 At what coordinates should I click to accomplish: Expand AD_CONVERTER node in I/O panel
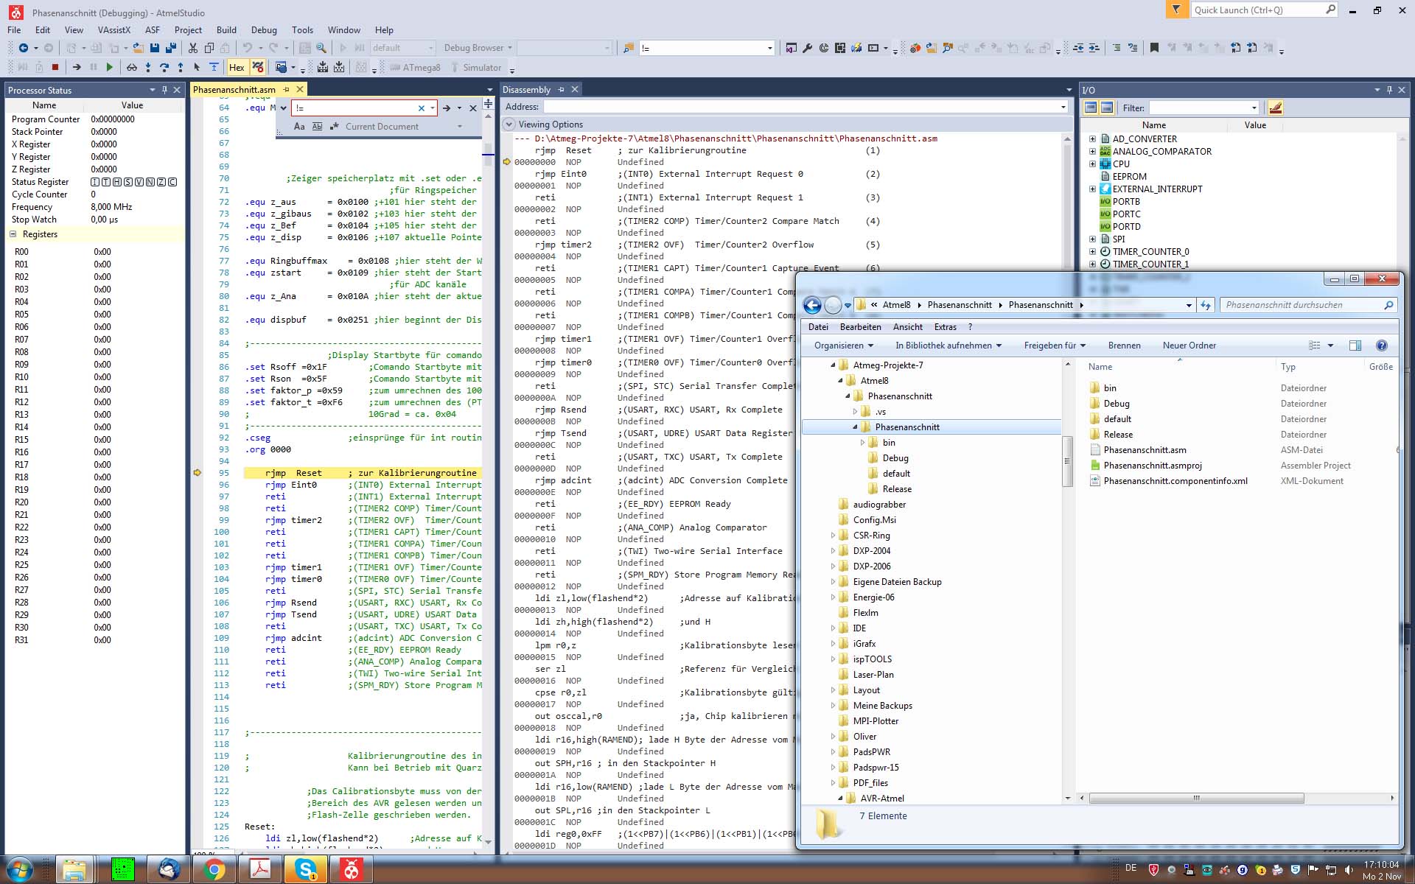[1093, 138]
